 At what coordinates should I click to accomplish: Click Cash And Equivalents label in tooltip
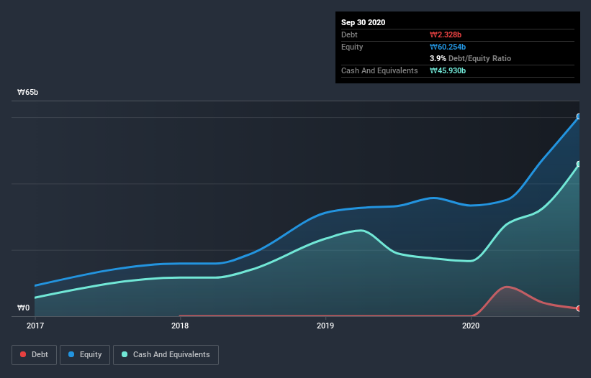[379, 70]
